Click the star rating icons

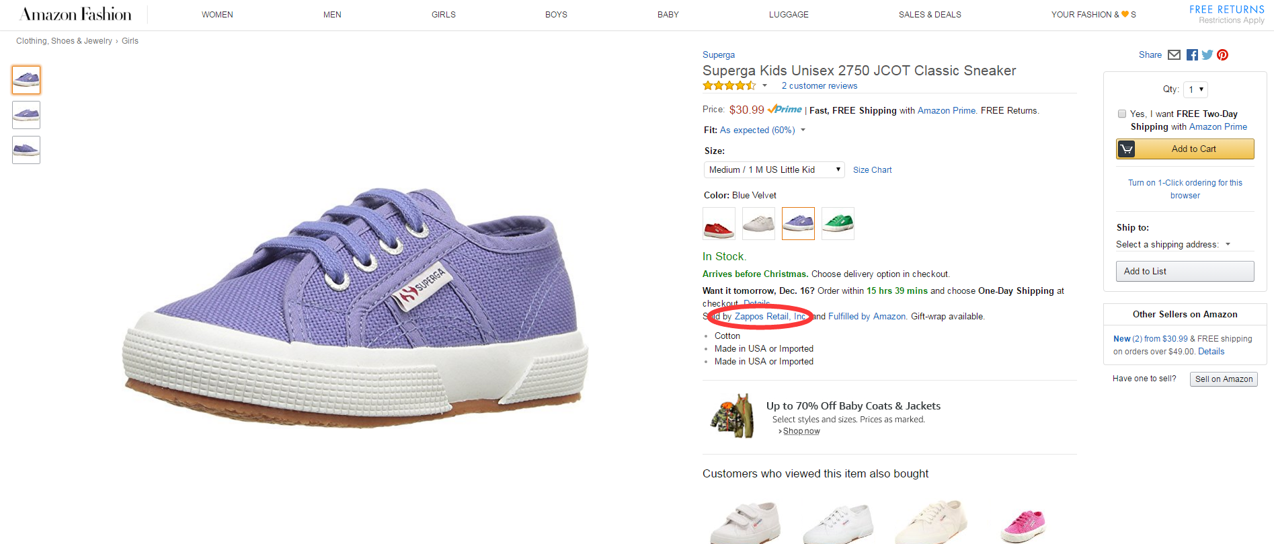pos(729,85)
